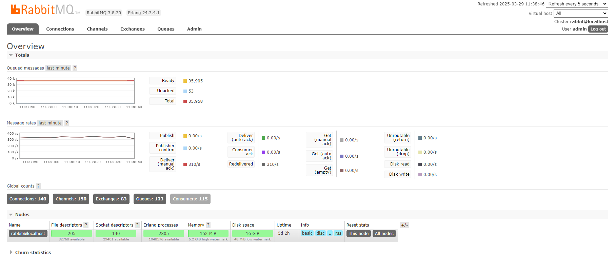Image resolution: width=615 pixels, height=255 pixels.
Task: Open help icon for Global counts
Action: tap(38, 186)
